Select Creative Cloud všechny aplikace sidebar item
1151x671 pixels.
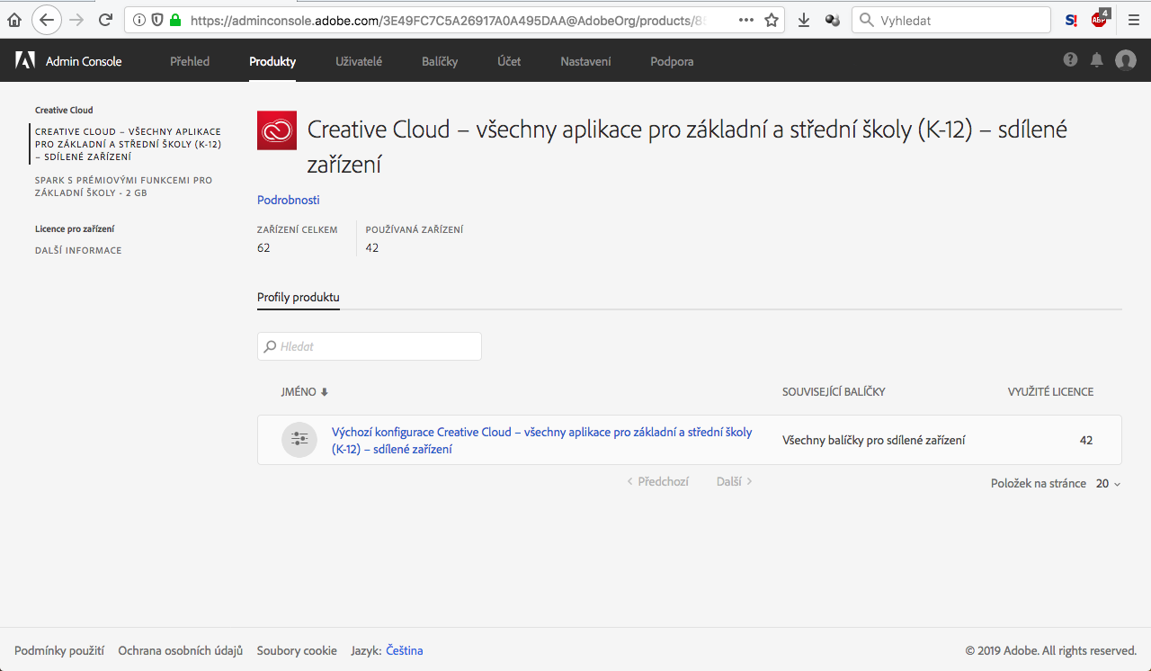128,144
